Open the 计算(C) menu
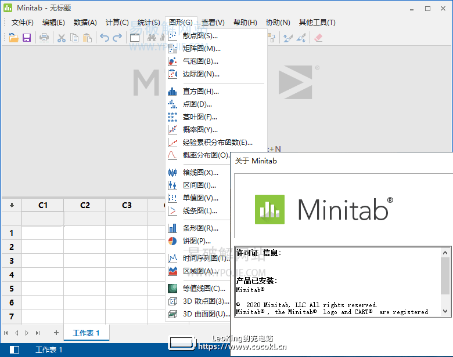This screenshot has height=357, width=453. tap(117, 23)
